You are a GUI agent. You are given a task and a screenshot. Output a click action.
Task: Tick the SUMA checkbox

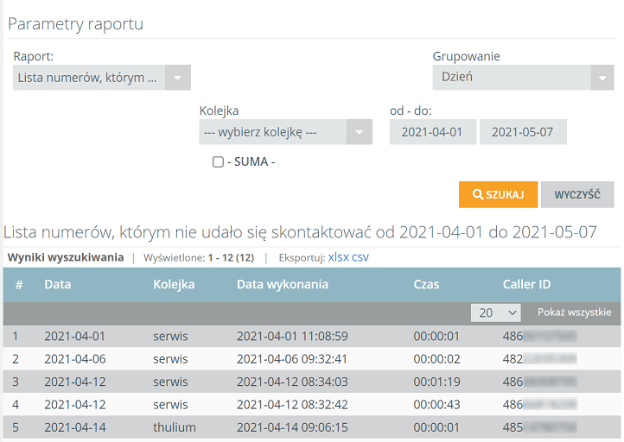point(218,161)
